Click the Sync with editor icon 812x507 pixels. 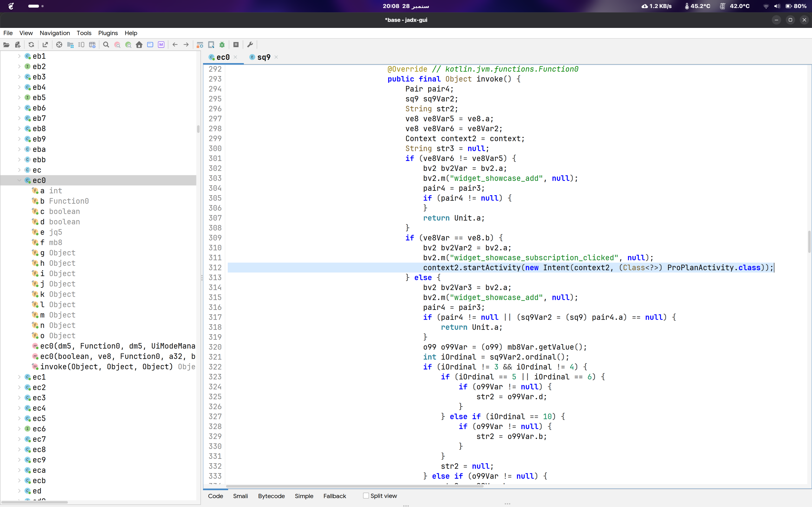pyautogui.click(x=59, y=45)
